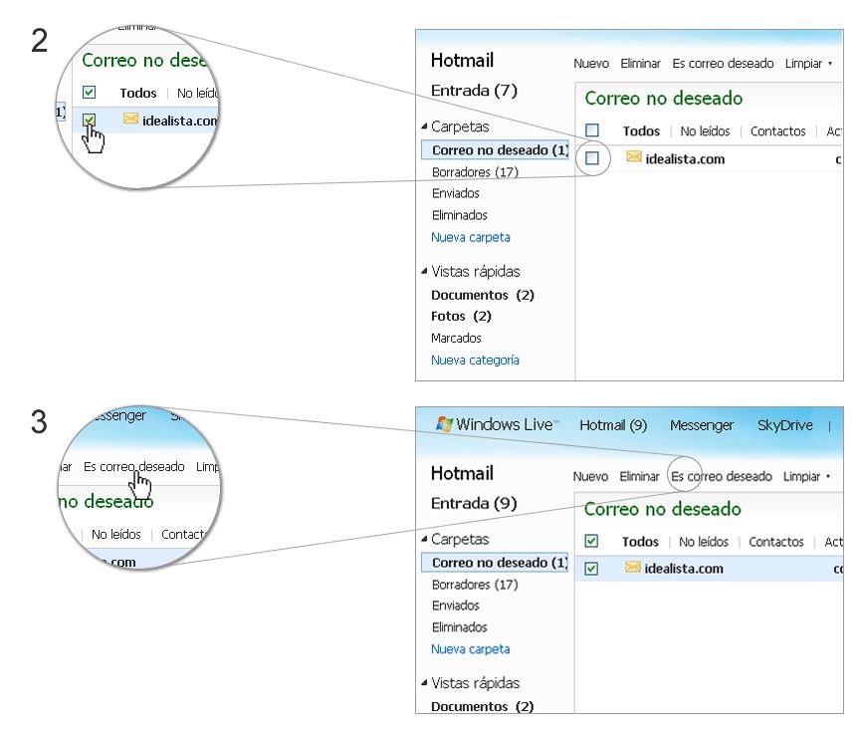The image size is (863, 733).
Task: Click Hotmail heading above Entrada (9)
Action: pos(462,473)
